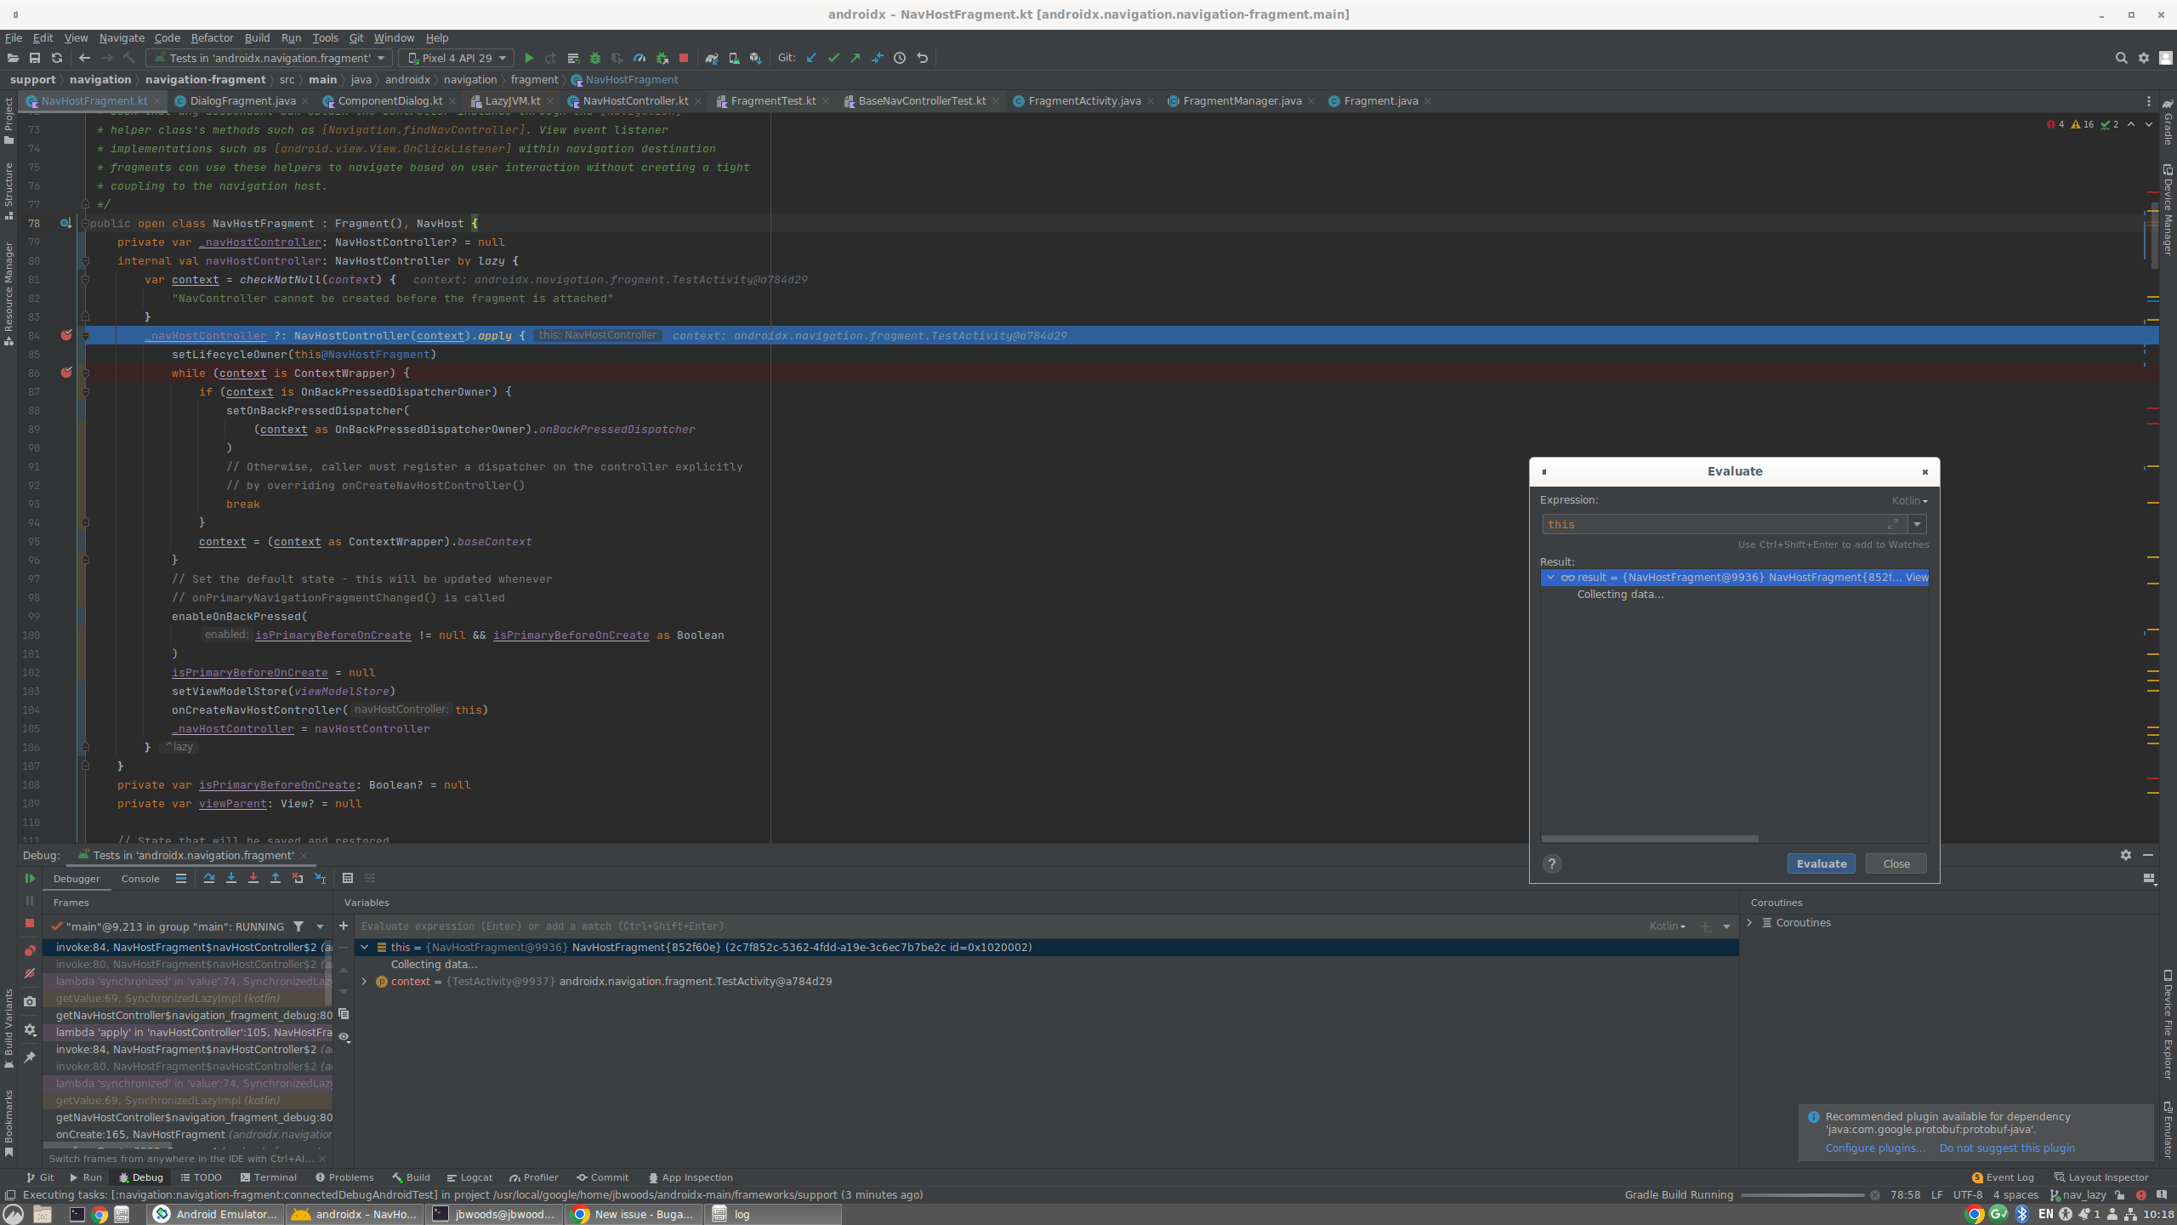Viewport: 2177px width, 1225px height.
Task: Click the Configure plugins link
Action: [1874, 1148]
